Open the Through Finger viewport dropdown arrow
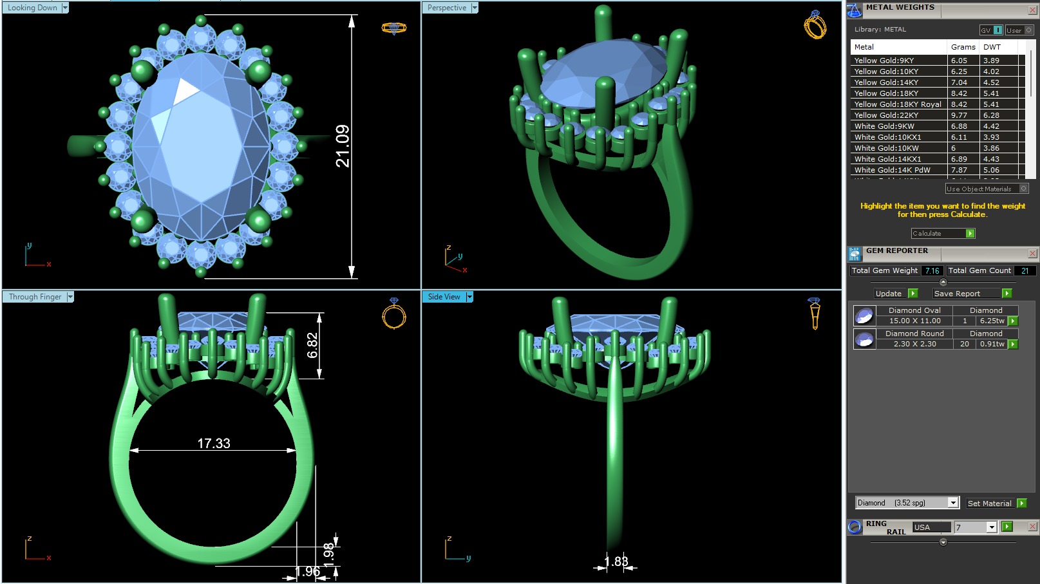The image size is (1040, 584). pyautogui.click(x=70, y=297)
